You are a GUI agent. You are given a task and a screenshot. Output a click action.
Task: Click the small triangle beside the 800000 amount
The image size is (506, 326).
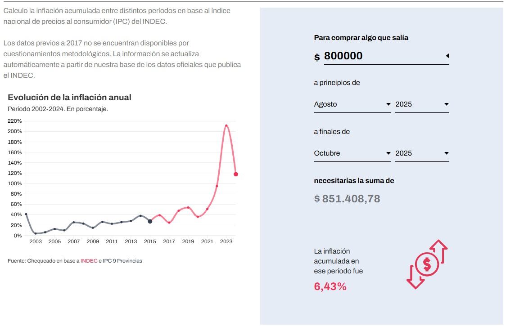click(x=446, y=56)
